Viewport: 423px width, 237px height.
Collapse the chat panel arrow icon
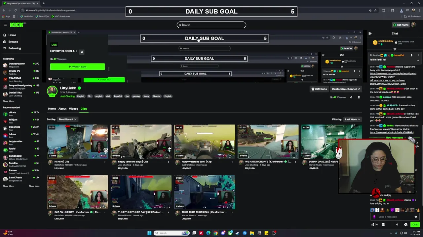pyautogui.click(x=370, y=34)
